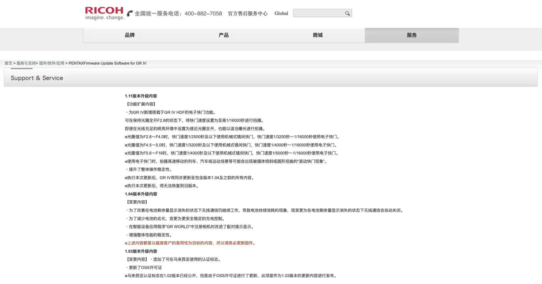Select the active 服务 tab
Image resolution: width=542 pixels, height=284 pixels.
(x=412, y=35)
